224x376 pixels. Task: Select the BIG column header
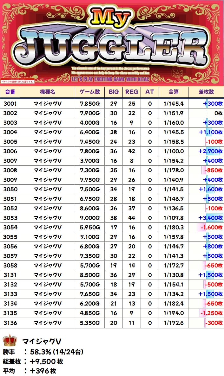click(114, 92)
